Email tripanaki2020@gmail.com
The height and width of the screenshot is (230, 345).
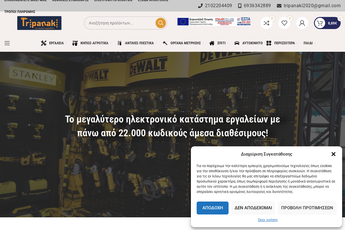point(312,6)
